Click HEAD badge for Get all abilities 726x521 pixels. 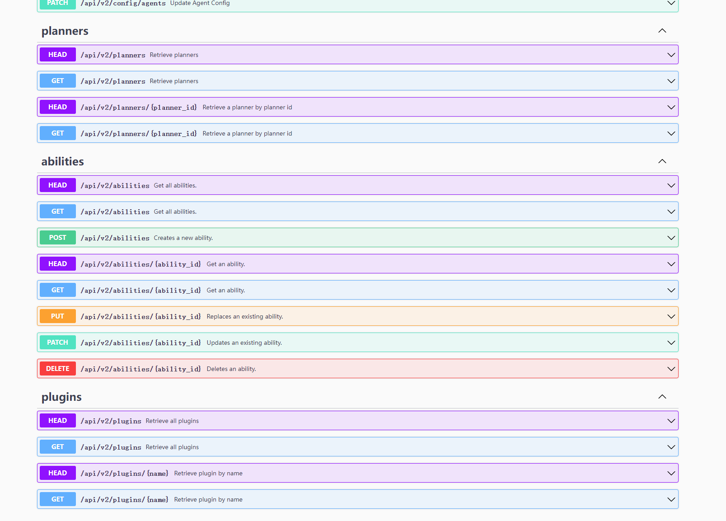click(x=58, y=185)
